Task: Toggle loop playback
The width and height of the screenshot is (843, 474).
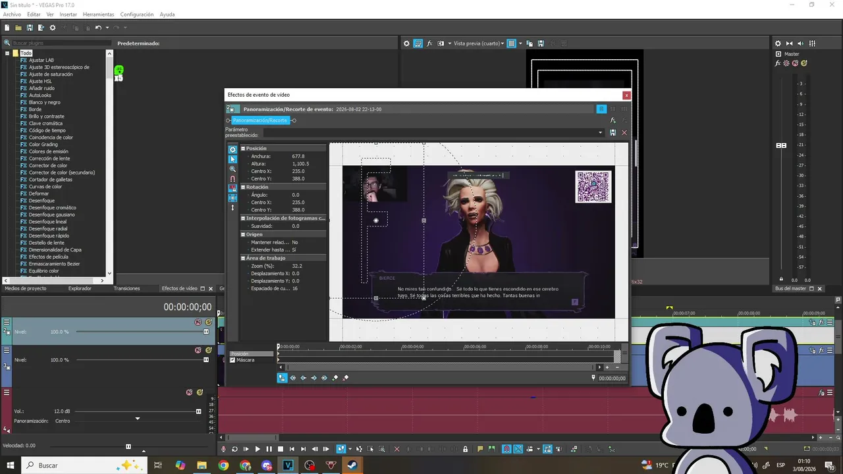Action: pos(234,449)
